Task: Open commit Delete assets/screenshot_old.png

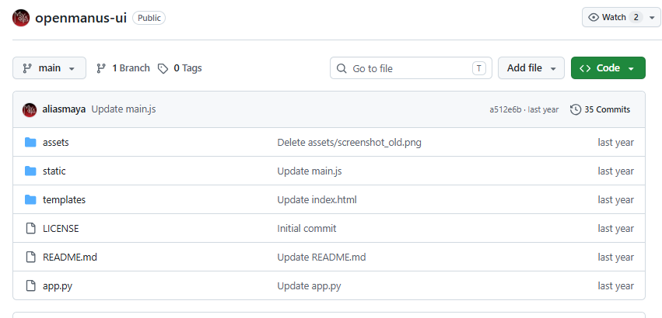Action: pyautogui.click(x=349, y=143)
